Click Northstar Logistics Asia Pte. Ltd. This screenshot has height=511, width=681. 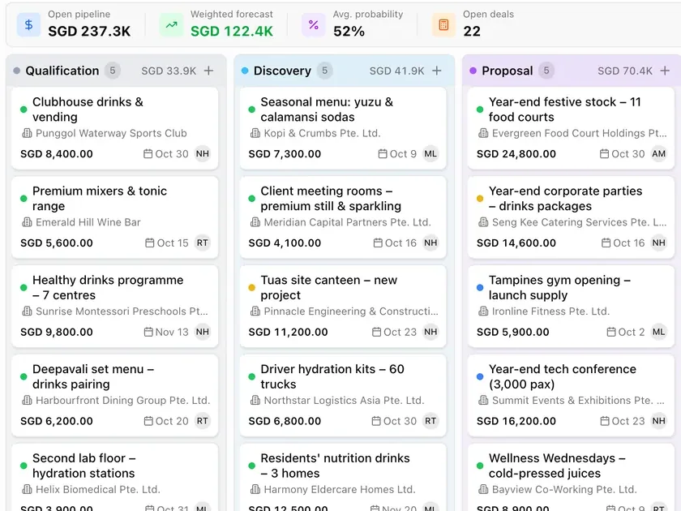pos(344,400)
